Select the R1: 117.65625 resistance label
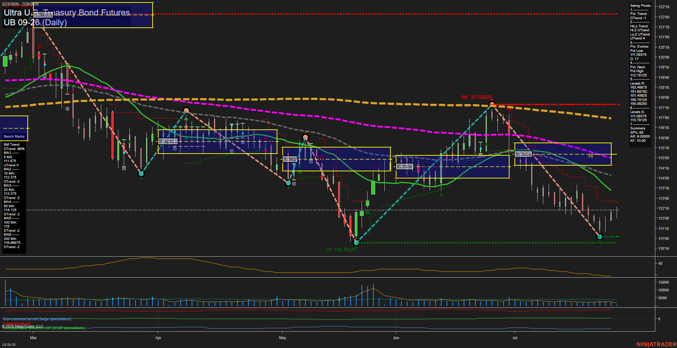Image resolution: width=677 pixels, height=348 pixels. tap(477, 97)
